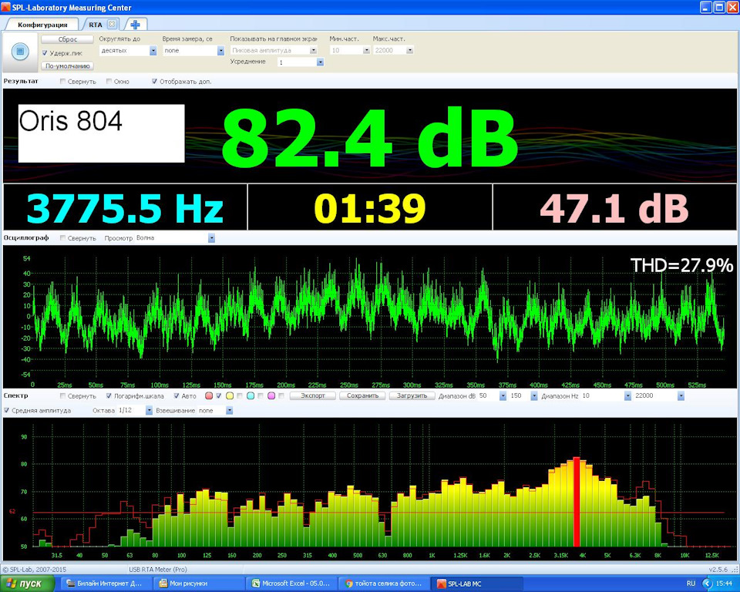Viewport: 740px width, 592px height.
Task: Open the Мои рисунки taskbar window
Action: [x=199, y=584]
